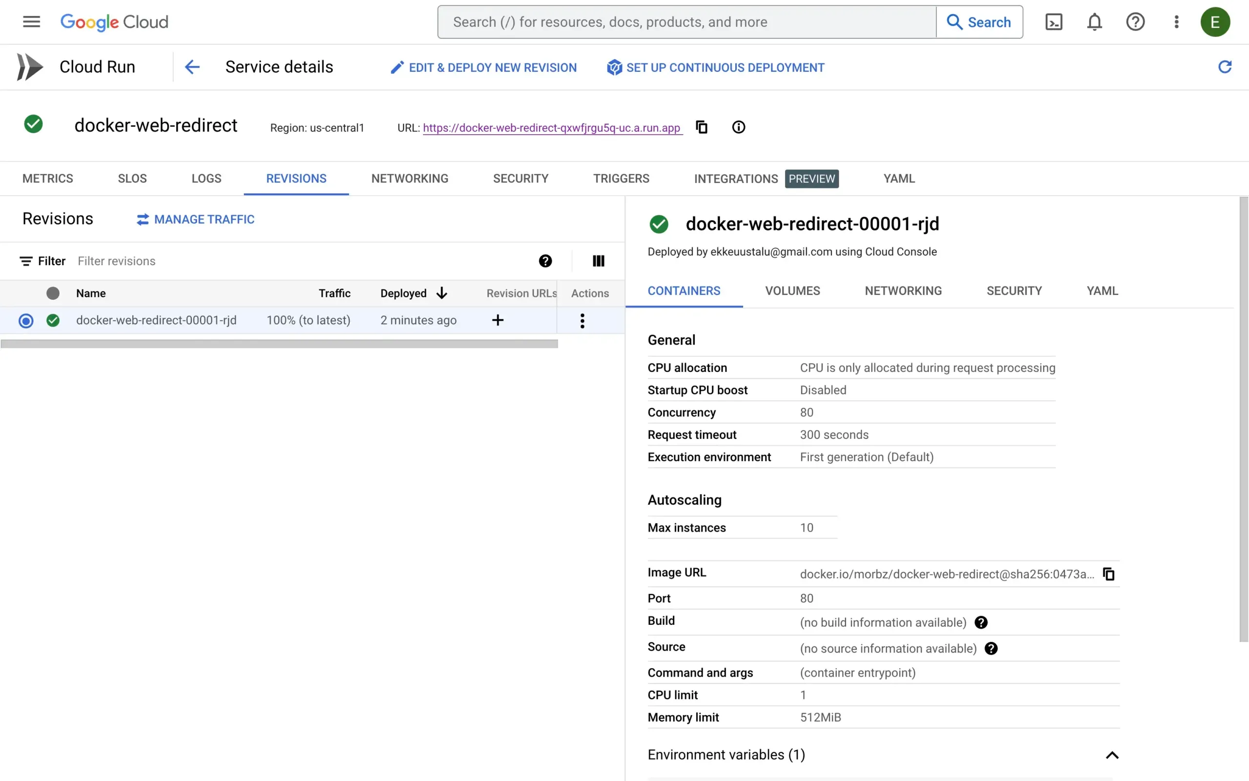Add a revision URL with the plus icon
Image resolution: width=1249 pixels, height=781 pixels.
[497, 320]
